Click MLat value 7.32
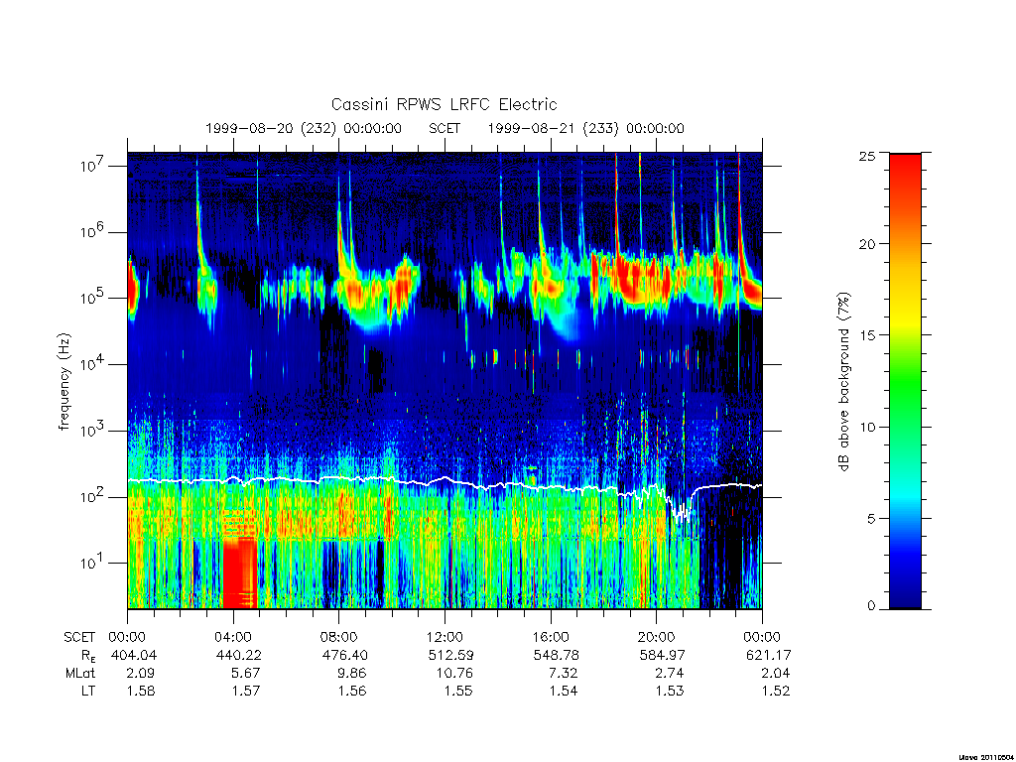The width and height of the screenshot is (1016, 762). pos(564,674)
